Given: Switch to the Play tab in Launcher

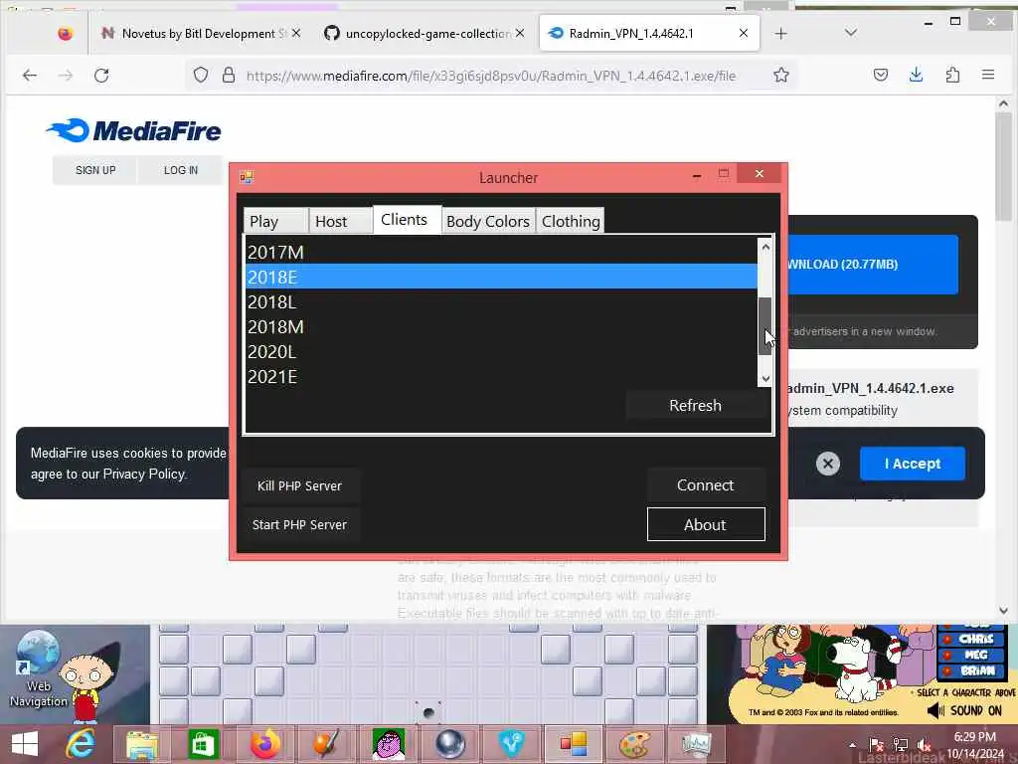Looking at the screenshot, I should 276,221.
